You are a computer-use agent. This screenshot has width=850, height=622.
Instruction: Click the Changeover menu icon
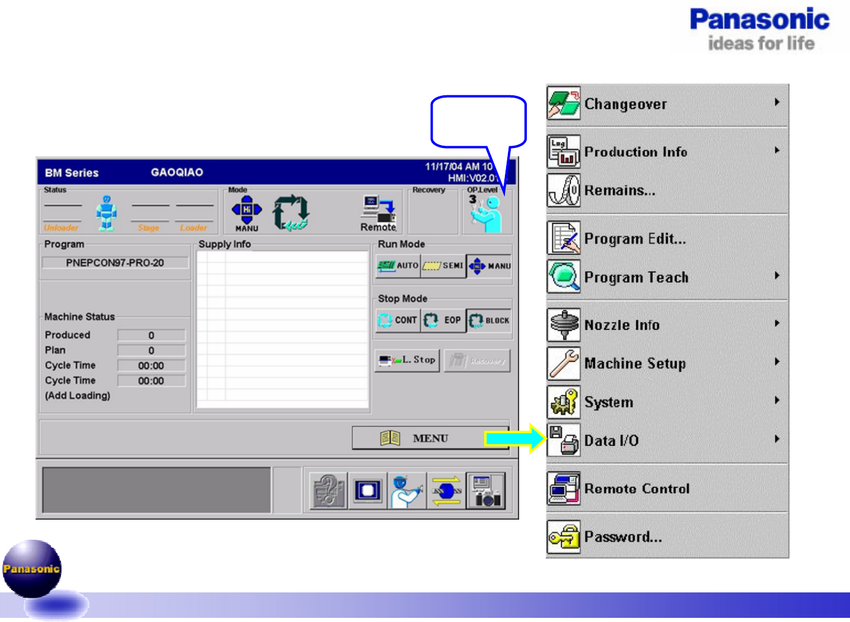(564, 104)
